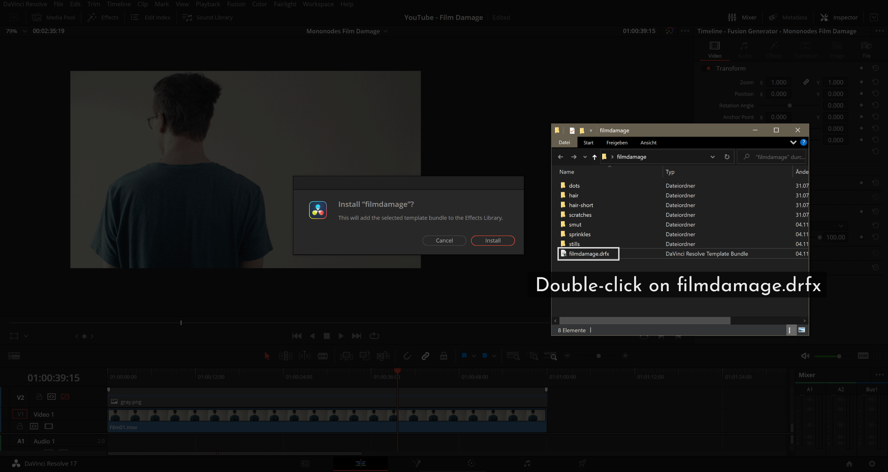This screenshot has width=888, height=472.
Task: Open the Edit Index panel
Action: (151, 17)
